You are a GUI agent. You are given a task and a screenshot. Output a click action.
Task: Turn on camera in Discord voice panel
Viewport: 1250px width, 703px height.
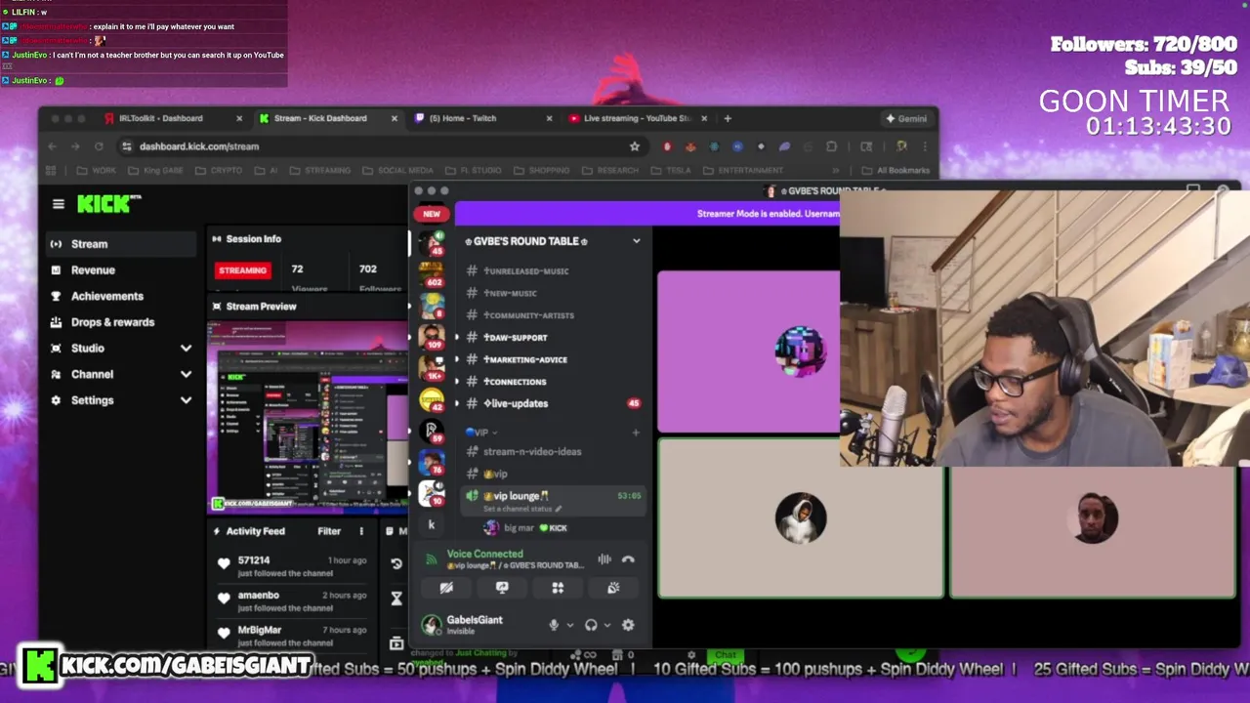click(x=446, y=588)
